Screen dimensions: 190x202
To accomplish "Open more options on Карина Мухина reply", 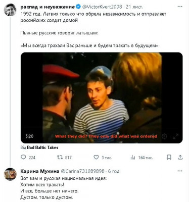I will click(x=180, y=171).
